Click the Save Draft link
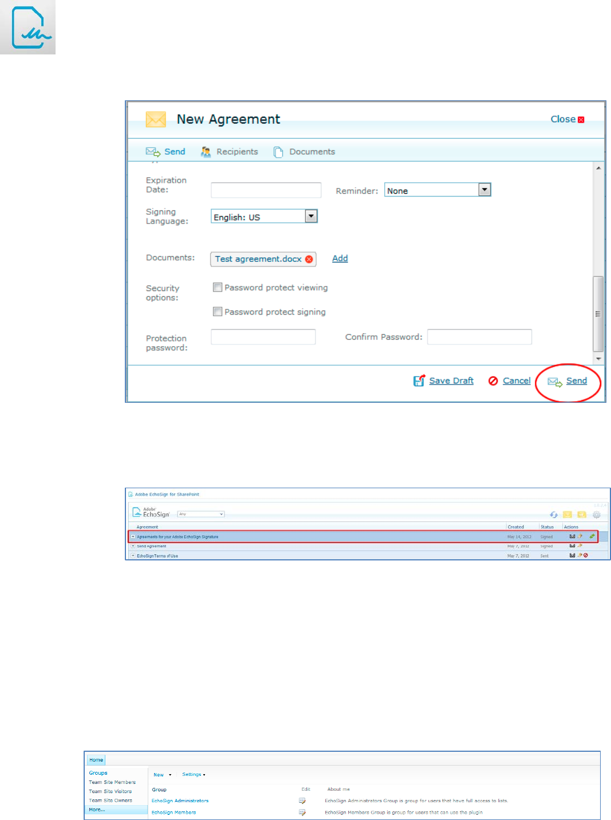 pyautogui.click(x=451, y=380)
